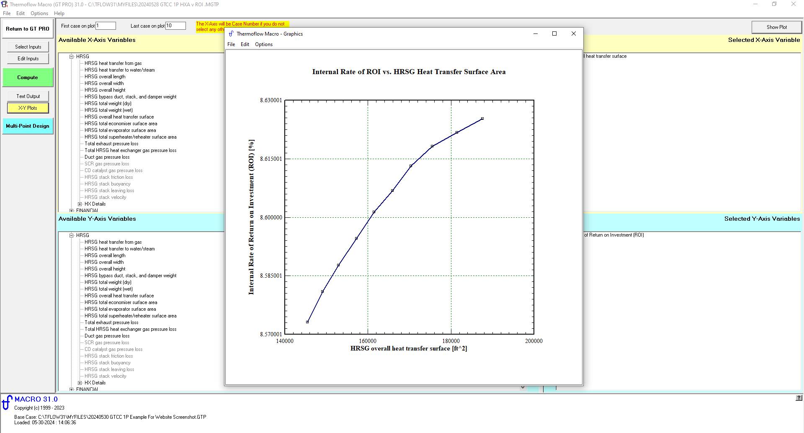Click Return to GT PRO button
Image resolution: width=804 pixels, height=433 pixels.
coord(28,29)
